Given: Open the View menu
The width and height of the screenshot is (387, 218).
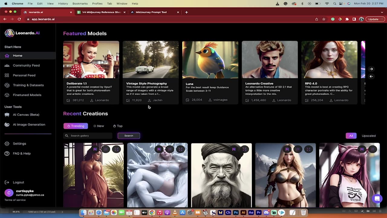Looking at the screenshot, I should [50, 3].
